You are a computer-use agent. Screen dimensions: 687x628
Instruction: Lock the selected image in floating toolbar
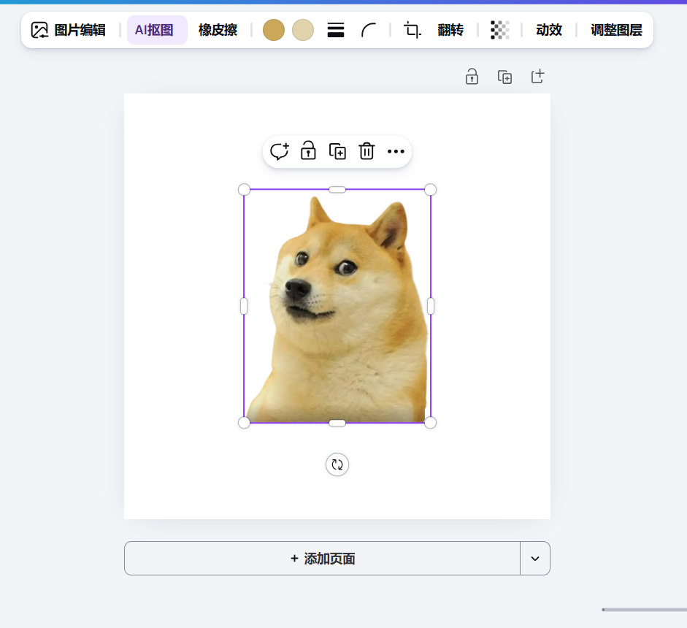[308, 150]
